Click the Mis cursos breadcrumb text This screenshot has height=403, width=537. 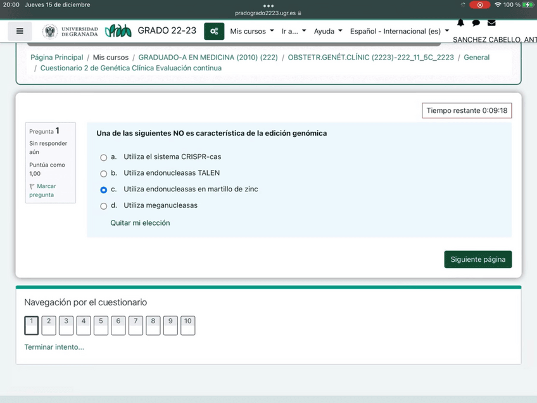click(x=111, y=57)
